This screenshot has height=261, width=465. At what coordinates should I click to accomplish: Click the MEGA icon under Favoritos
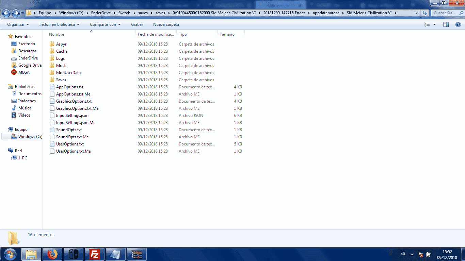[x=14, y=72]
